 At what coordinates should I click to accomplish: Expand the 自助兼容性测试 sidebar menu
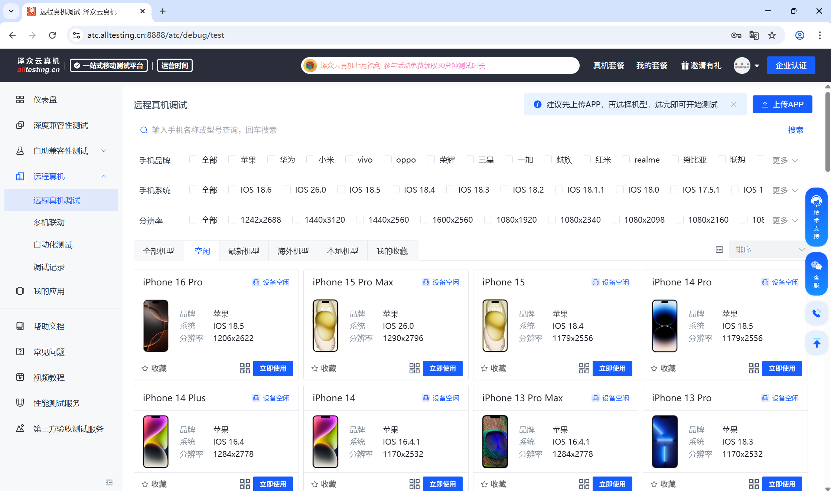click(104, 151)
